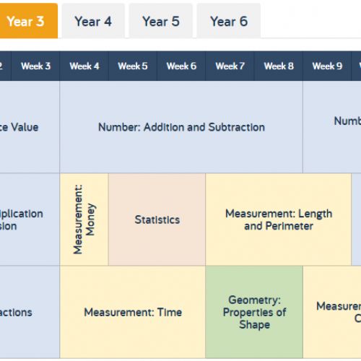Viewport: 361px width, 361px height.
Task: Open the Statistics block
Action: [157, 219]
